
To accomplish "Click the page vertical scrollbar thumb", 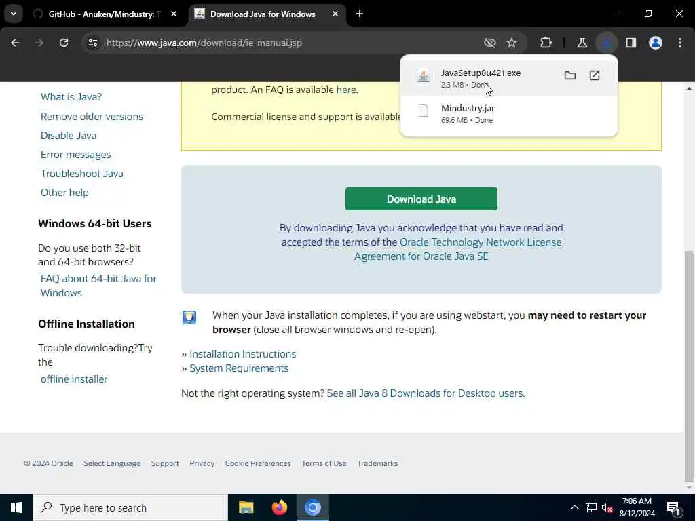I will [690, 366].
